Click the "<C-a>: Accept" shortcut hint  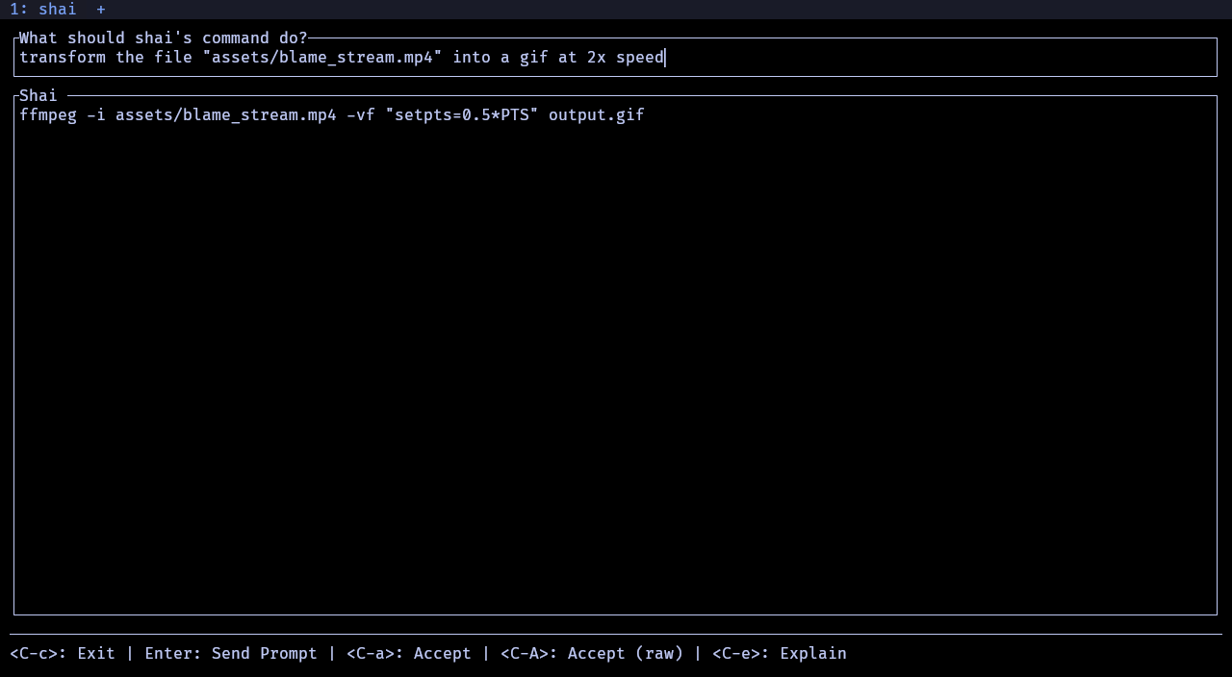409,654
